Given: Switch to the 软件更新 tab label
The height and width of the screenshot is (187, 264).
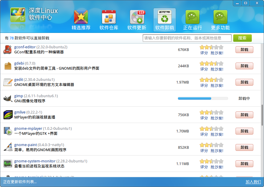Looking at the screenshot, I should [137, 28].
